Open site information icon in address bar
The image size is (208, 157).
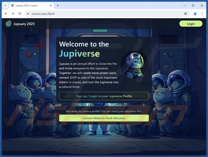tap(28, 13)
